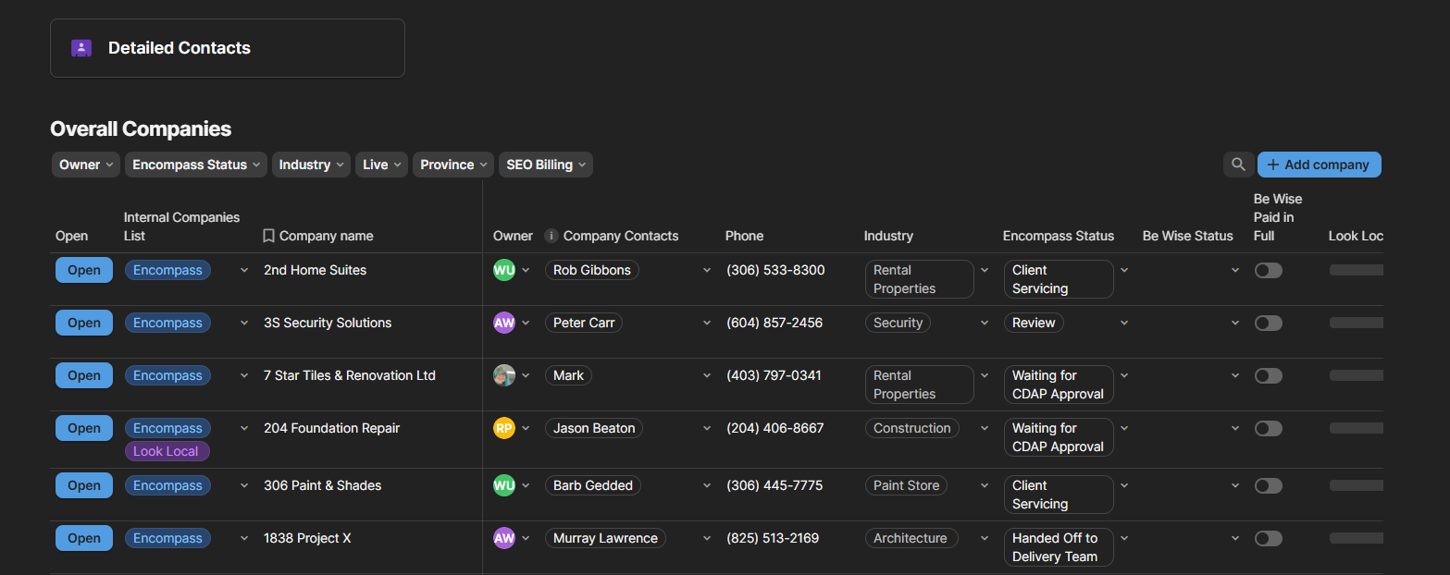Expand the Province filter dropdown
1450x575 pixels.
[x=454, y=165]
